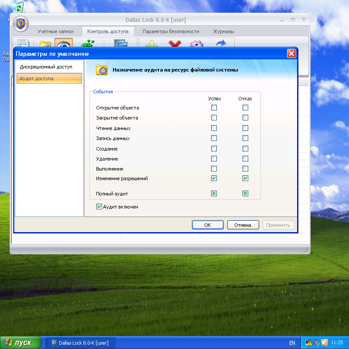Click the Отказ column header
The height and width of the screenshot is (349, 349).
pos(245,99)
